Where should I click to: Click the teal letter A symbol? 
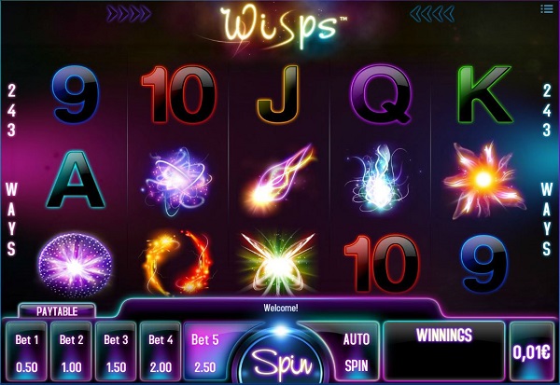coord(75,180)
